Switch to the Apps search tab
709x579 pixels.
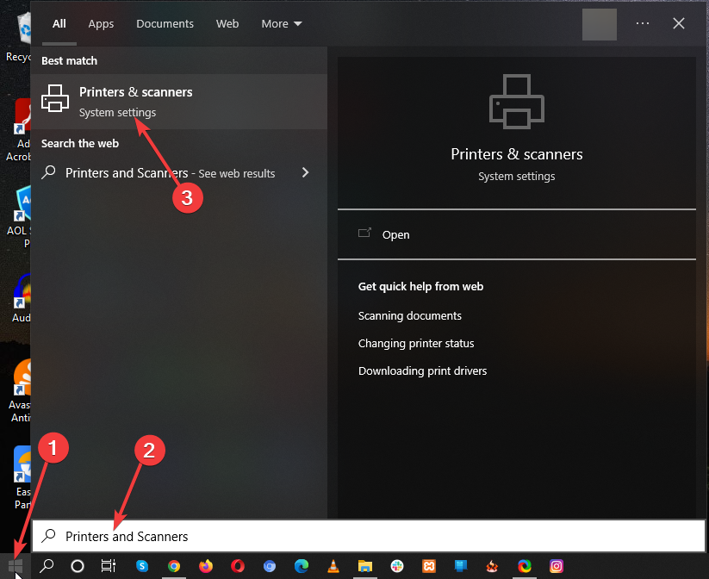click(101, 23)
